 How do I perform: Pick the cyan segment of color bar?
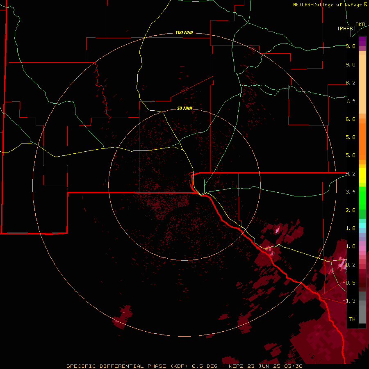(x=362, y=225)
